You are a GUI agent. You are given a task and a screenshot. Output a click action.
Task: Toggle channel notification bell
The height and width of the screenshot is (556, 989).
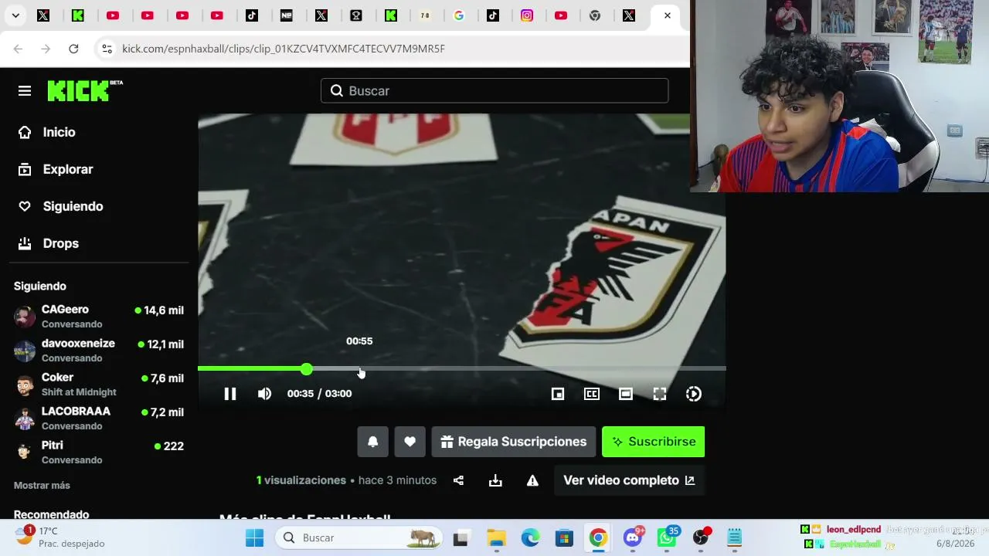(372, 442)
